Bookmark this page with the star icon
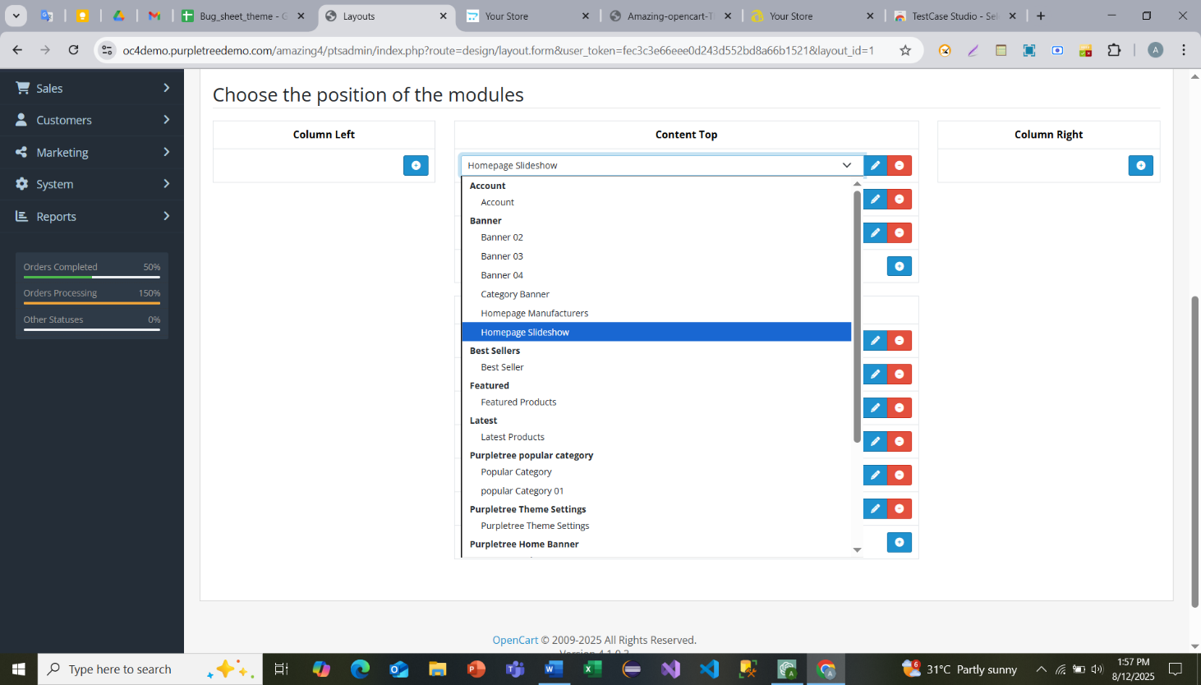1201x685 pixels. tap(905, 50)
